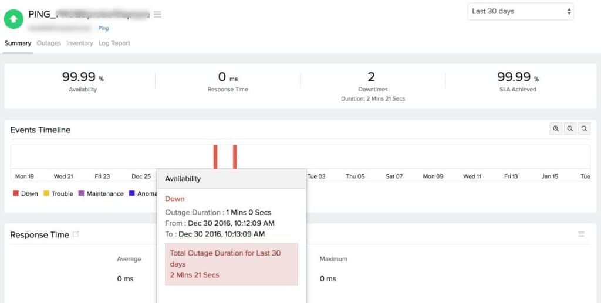This screenshot has height=303, width=601.
Task: Click the Jan 15 timeline date label
Action: [x=549, y=176]
